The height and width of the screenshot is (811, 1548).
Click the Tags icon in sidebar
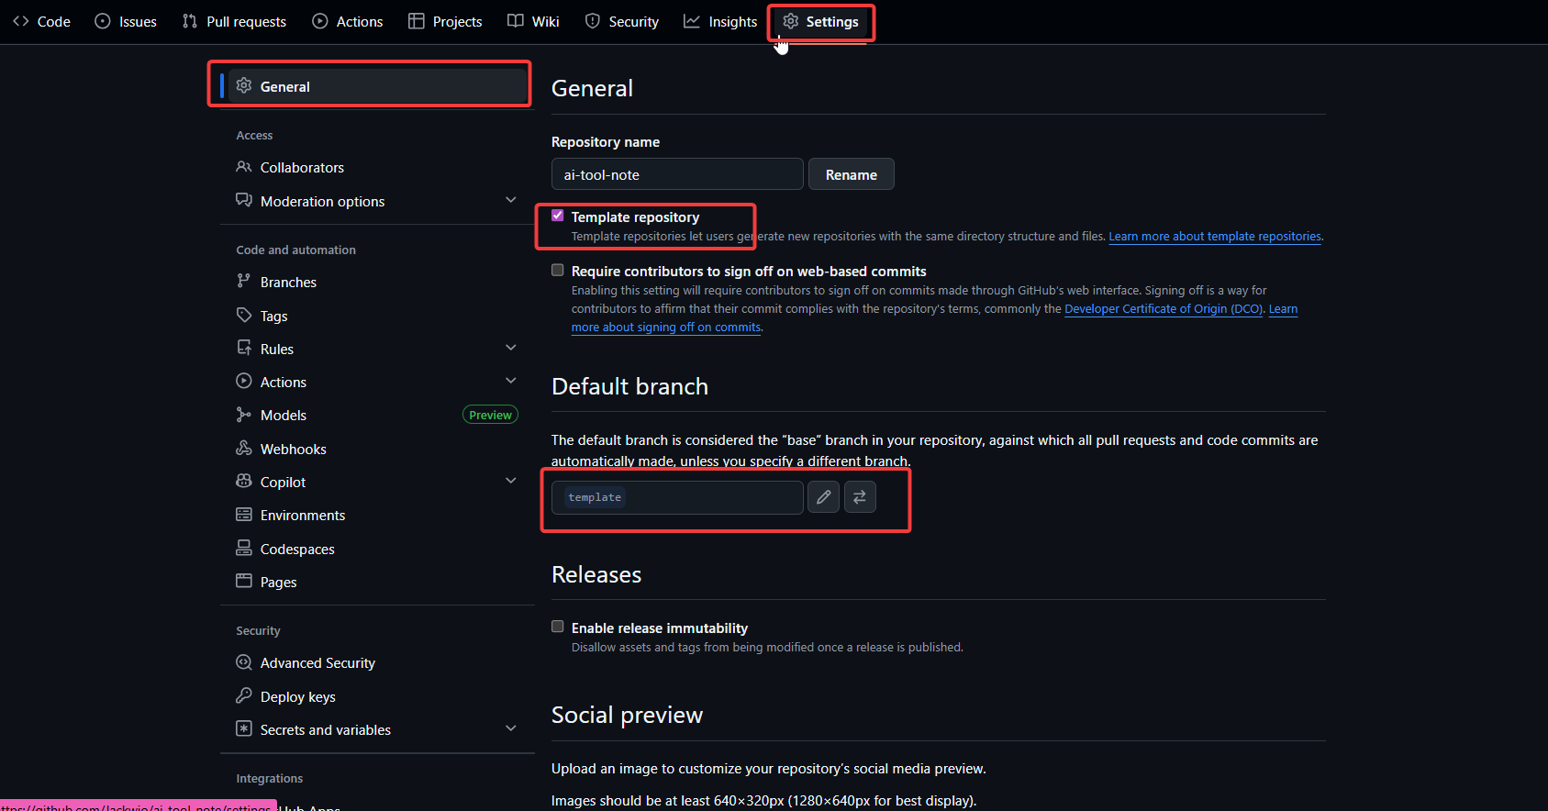pos(244,316)
